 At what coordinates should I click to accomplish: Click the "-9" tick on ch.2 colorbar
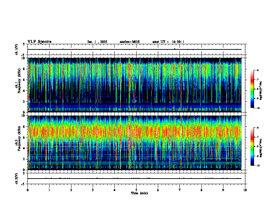point(257,156)
